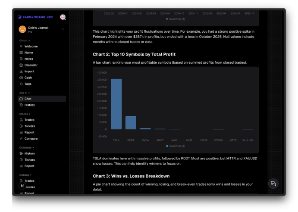Open the Import page
This screenshot has width=298, height=212.
click(29, 72)
